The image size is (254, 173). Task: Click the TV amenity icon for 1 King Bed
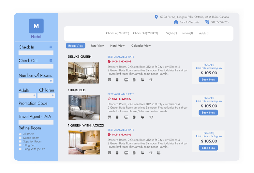coord(126,117)
